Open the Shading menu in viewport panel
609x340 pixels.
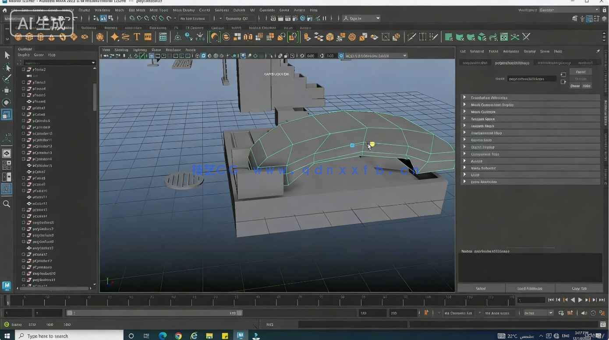click(x=121, y=50)
